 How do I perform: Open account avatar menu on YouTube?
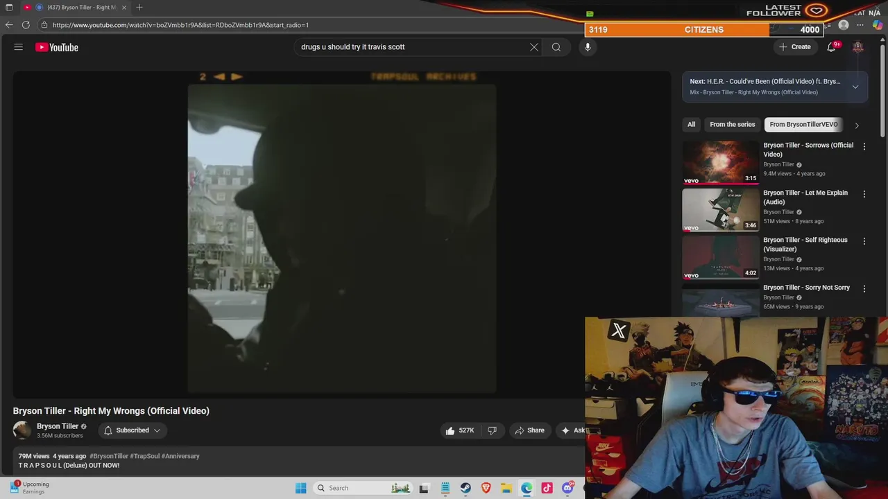pos(858,47)
